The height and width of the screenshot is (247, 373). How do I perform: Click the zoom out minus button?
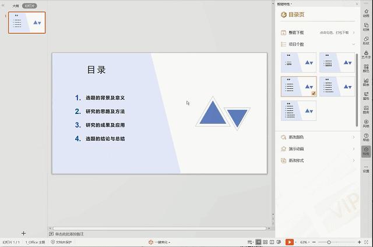[x=314, y=242]
